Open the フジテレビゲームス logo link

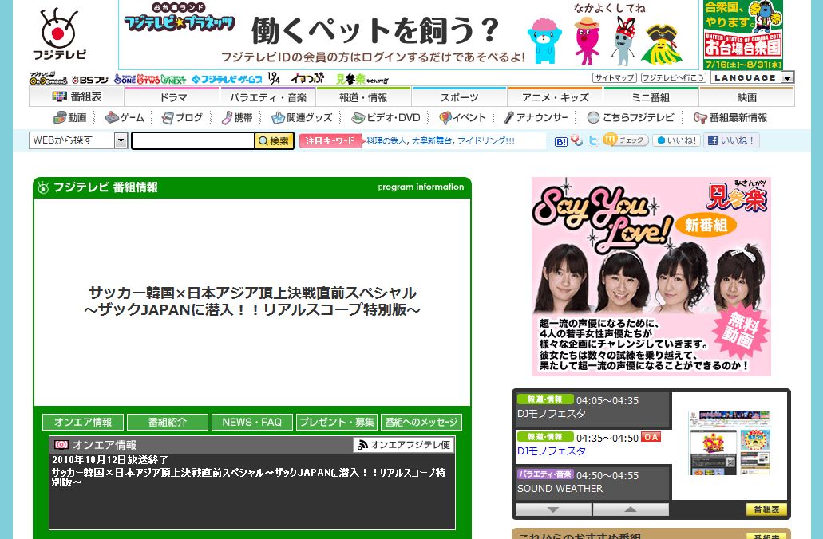tap(227, 79)
